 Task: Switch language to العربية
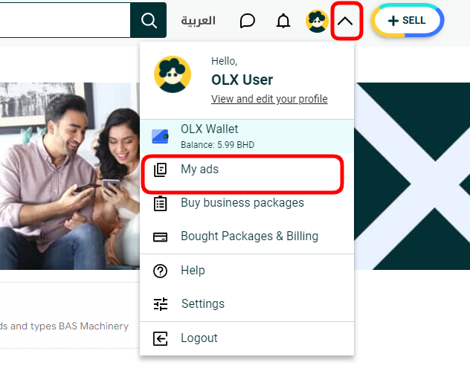(198, 21)
